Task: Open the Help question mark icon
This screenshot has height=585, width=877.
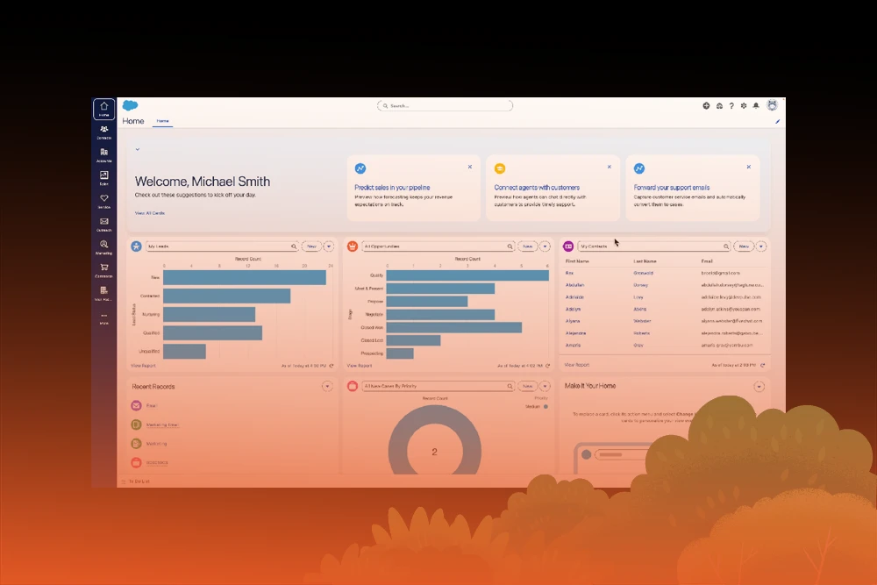Action: click(x=731, y=106)
